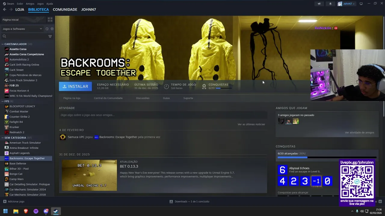Open the Central da Comunidade tab
Viewport: 385px width, 216px height.
tap(108, 98)
